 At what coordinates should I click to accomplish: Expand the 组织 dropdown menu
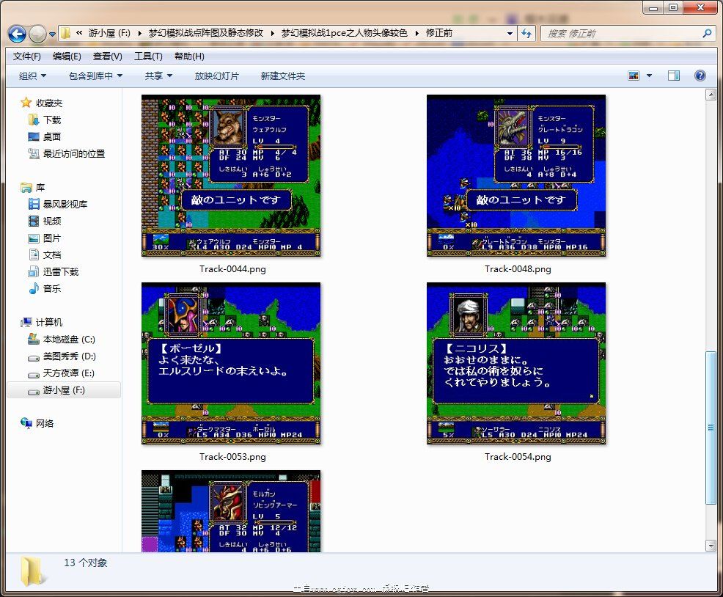(32, 76)
